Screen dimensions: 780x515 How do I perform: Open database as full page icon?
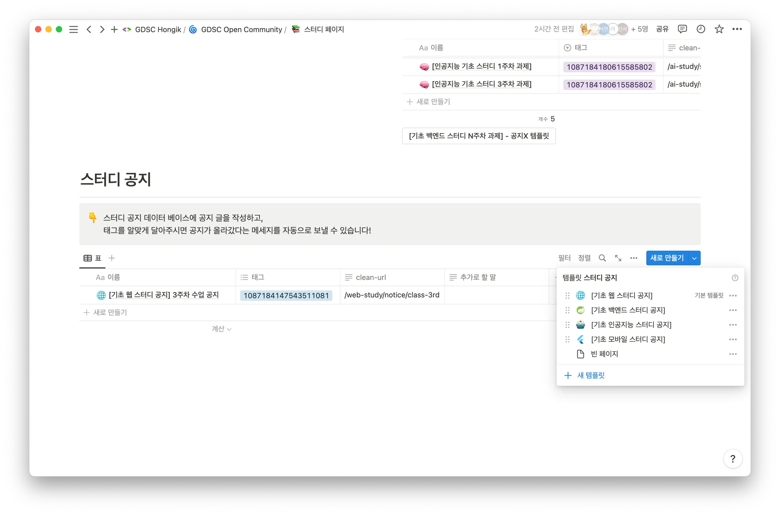(618, 258)
